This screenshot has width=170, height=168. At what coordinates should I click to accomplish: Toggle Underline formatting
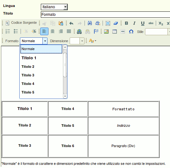(142, 23)
